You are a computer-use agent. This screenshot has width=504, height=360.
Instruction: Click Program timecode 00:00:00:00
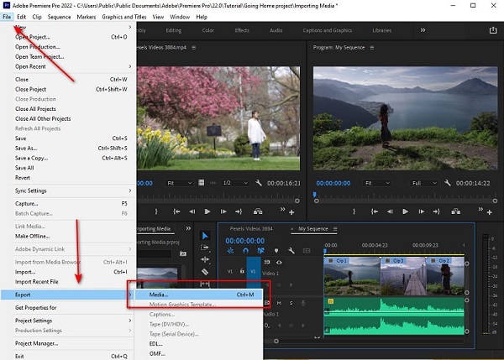(x=333, y=183)
